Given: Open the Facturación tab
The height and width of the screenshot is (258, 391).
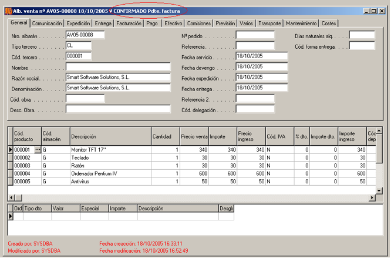Looking at the screenshot, I should [129, 24].
